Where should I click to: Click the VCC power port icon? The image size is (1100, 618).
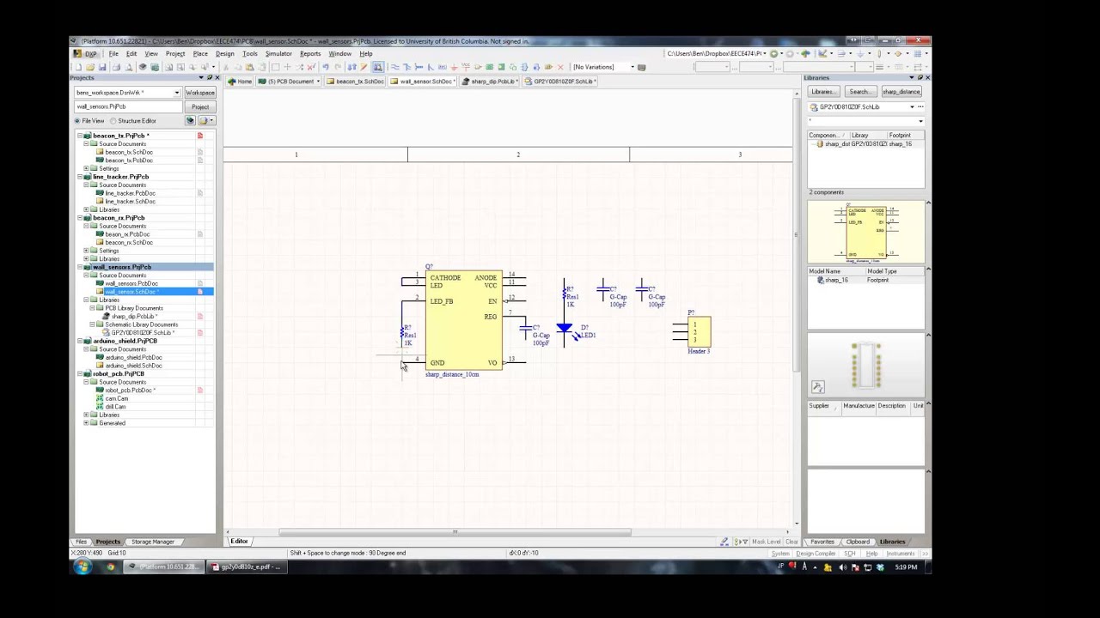coord(467,67)
